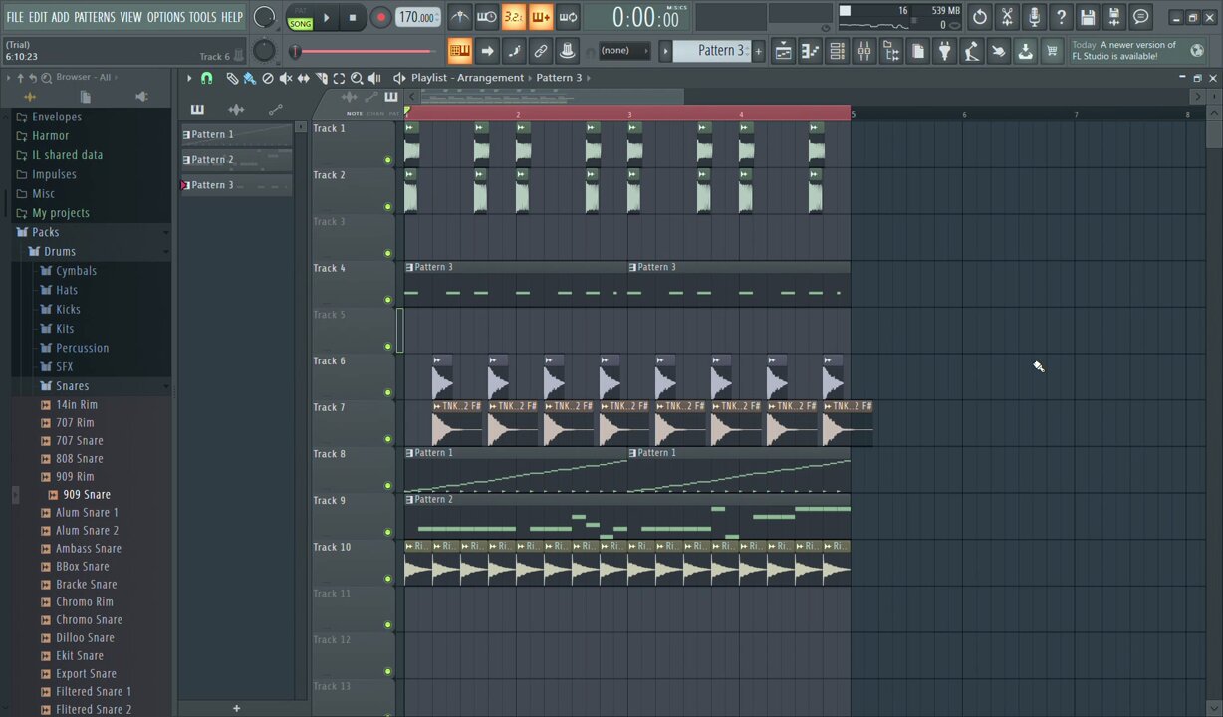This screenshot has width=1223, height=717.
Task: Open the OPTIONS menu
Action: tap(166, 17)
